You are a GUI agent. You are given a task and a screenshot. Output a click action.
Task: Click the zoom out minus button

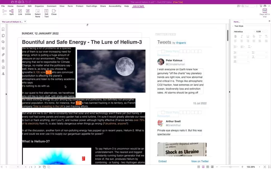point(217,167)
